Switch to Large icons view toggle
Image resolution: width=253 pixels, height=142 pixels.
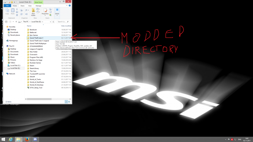[69, 102]
